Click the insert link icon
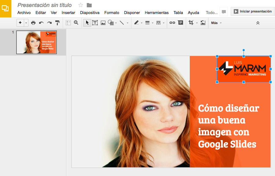Image resolution: width=275 pixels, height=176 pixels. click(x=172, y=23)
